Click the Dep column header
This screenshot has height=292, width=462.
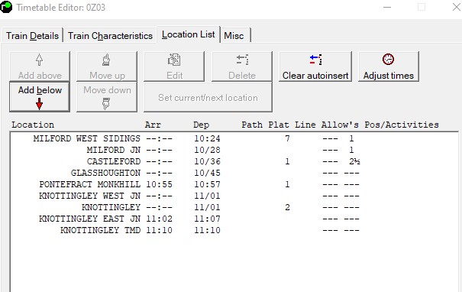coord(202,125)
